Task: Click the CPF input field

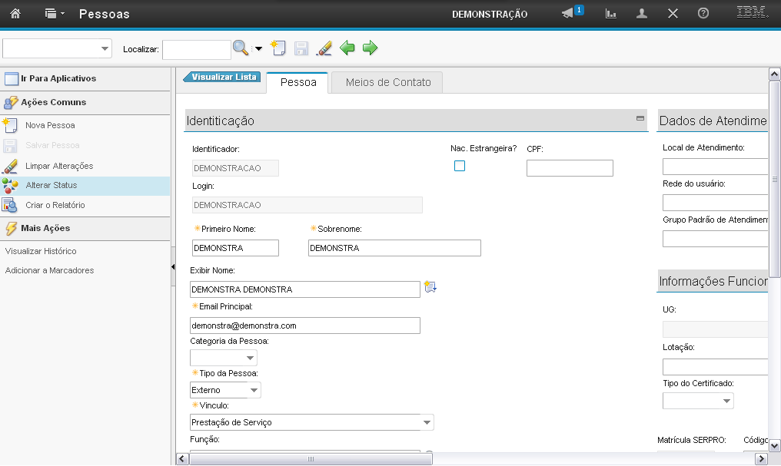Action: coord(570,168)
